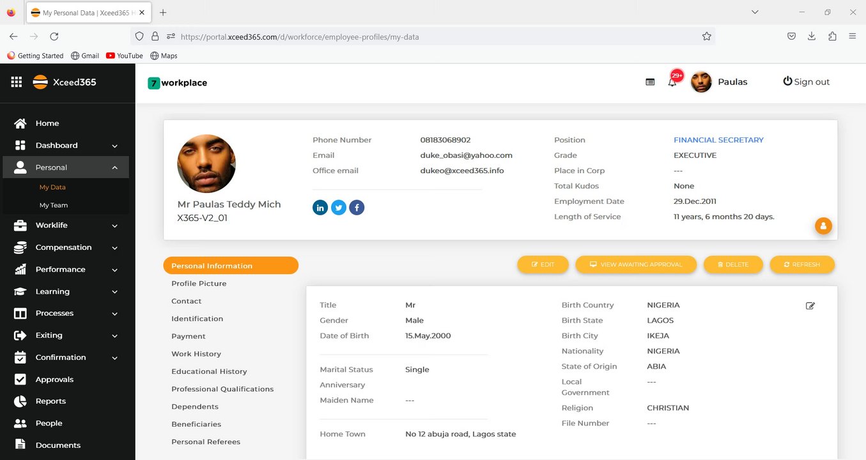Collapse the Personal sidebar menu

[x=114, y=167]
